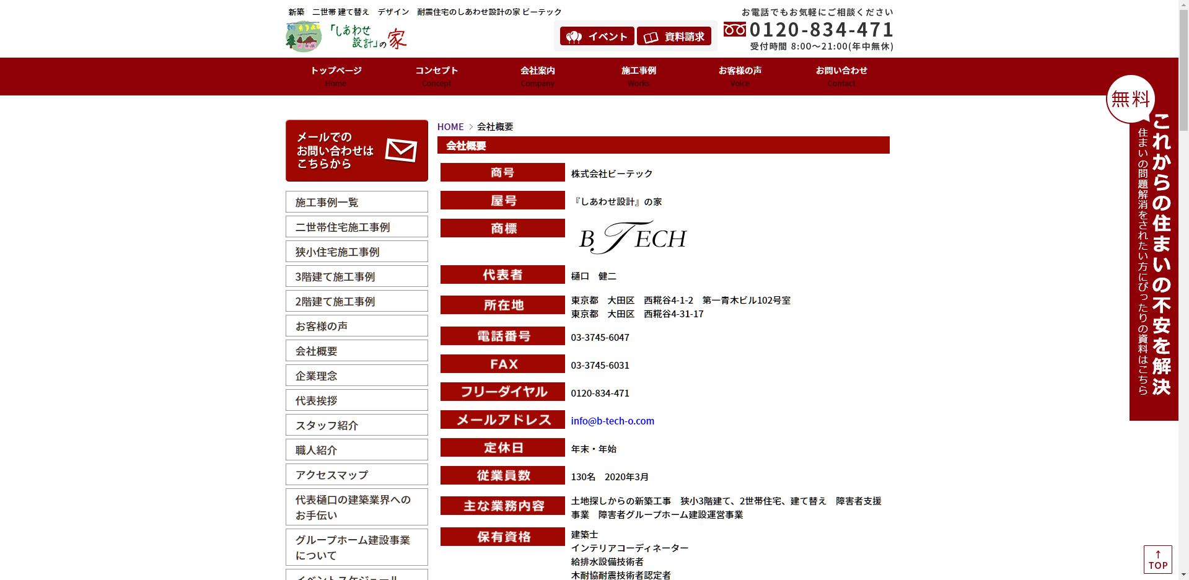Click the 代表者 label cell
The height and width of the screenshot is (580, 1189).
[x=502, y=275]
